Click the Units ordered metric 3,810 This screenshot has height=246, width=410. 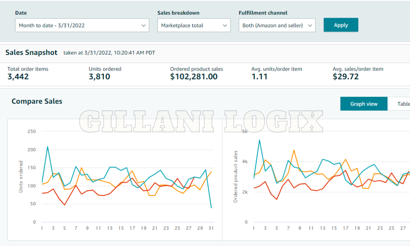tap(98, 77)
